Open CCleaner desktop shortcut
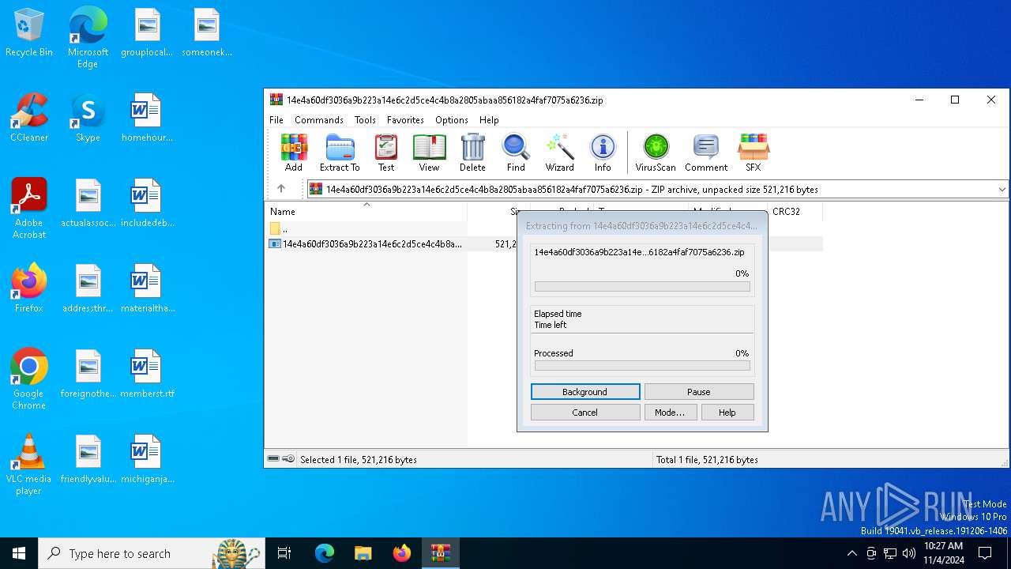The image size is (1011, 569). (29, 118)
